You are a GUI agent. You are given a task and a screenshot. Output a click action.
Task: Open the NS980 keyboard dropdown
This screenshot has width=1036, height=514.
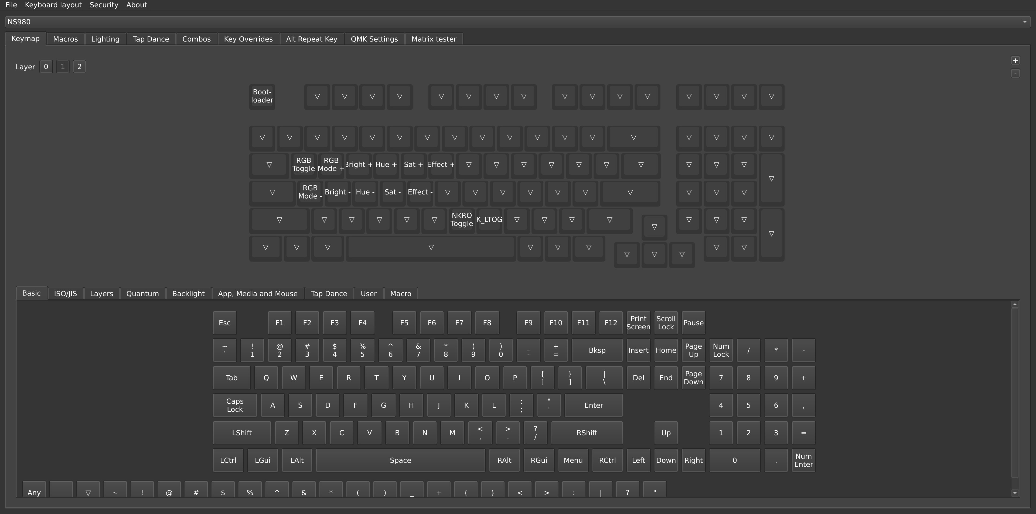[518, 22]
